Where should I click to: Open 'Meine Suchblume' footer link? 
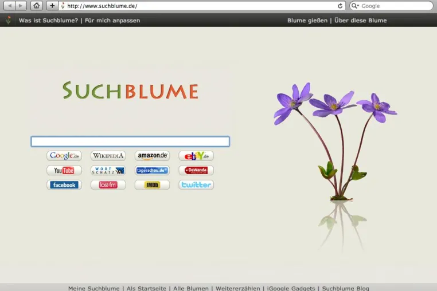[x=94, y=288]
